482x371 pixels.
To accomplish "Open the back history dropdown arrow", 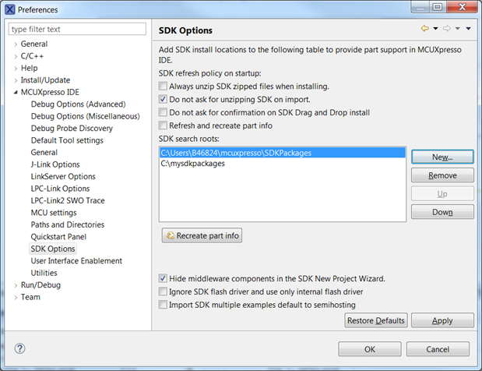I will pyautogui.click(x=435, y=29).
